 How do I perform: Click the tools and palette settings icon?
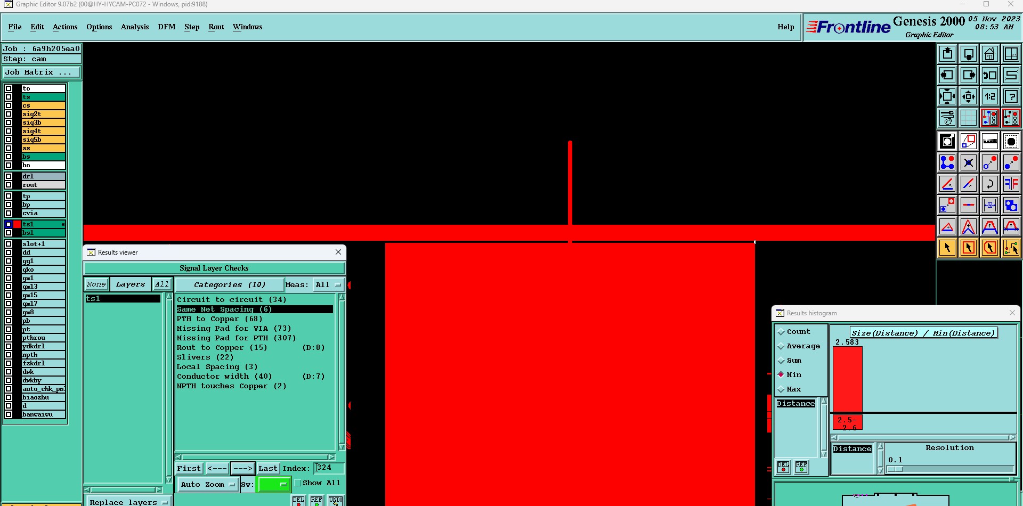[947, 118]
